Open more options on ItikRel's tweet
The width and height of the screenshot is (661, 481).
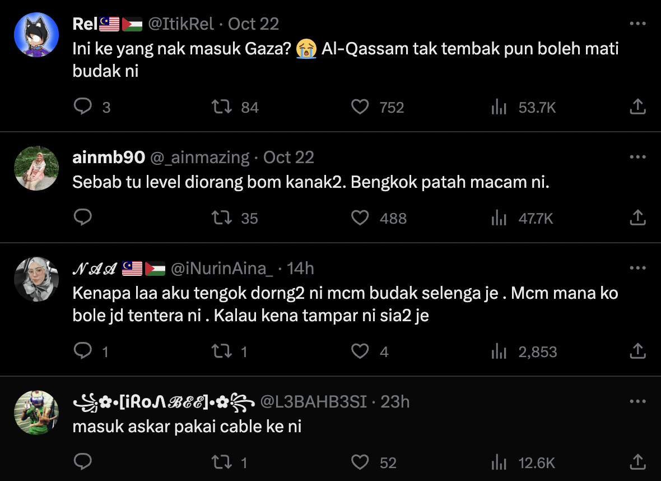tap(637, 24)
